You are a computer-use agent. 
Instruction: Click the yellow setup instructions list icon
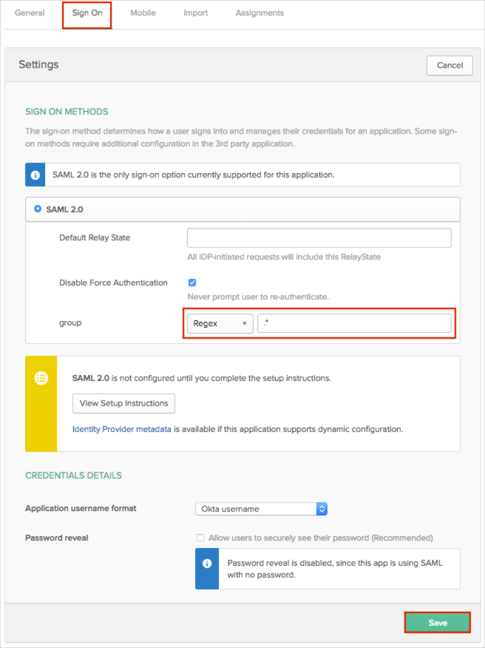click(x=41, y=377)
